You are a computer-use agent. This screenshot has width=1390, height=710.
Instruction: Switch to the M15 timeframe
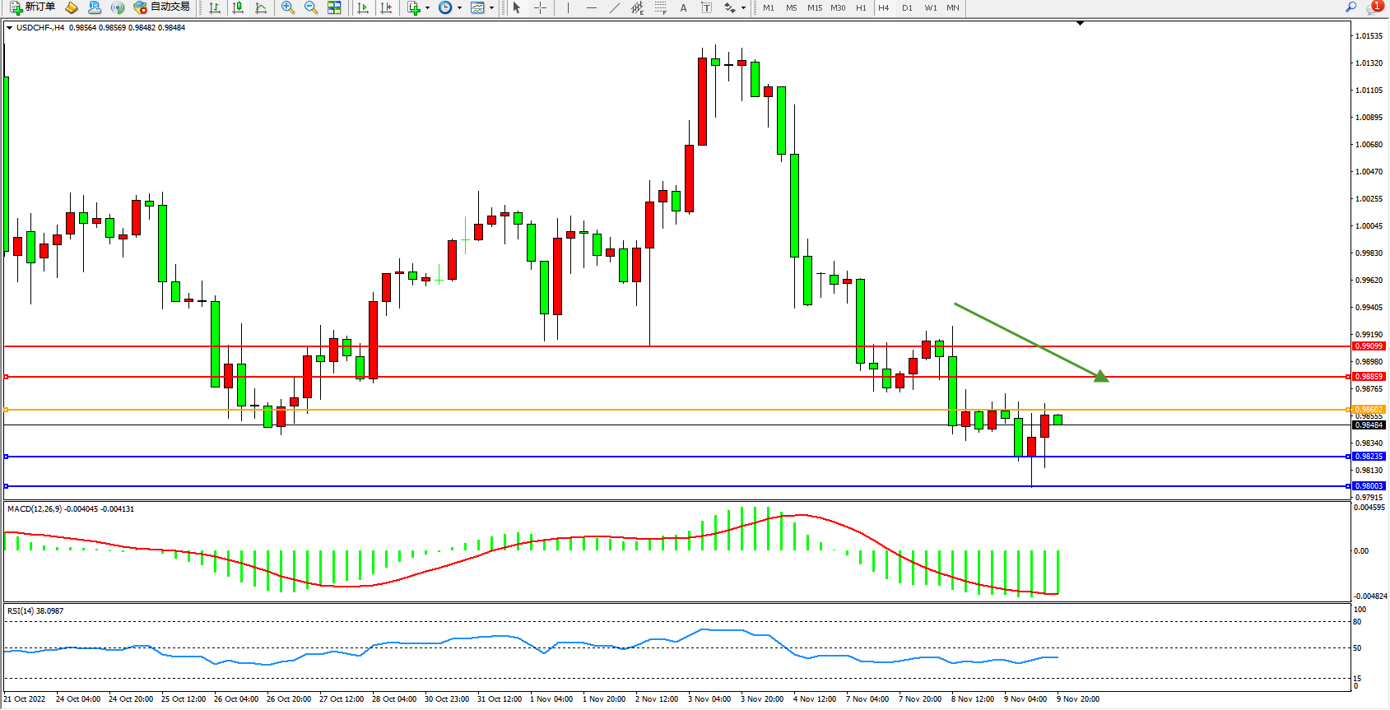[815, 7]
